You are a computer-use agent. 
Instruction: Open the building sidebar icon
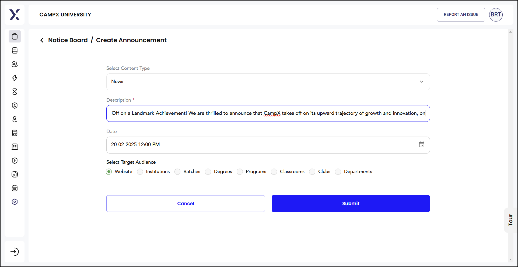point(15,147)
